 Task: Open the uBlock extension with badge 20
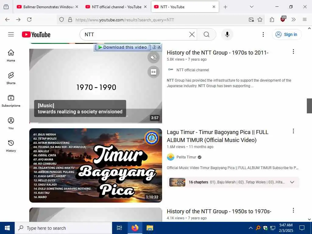coord(283,19)
